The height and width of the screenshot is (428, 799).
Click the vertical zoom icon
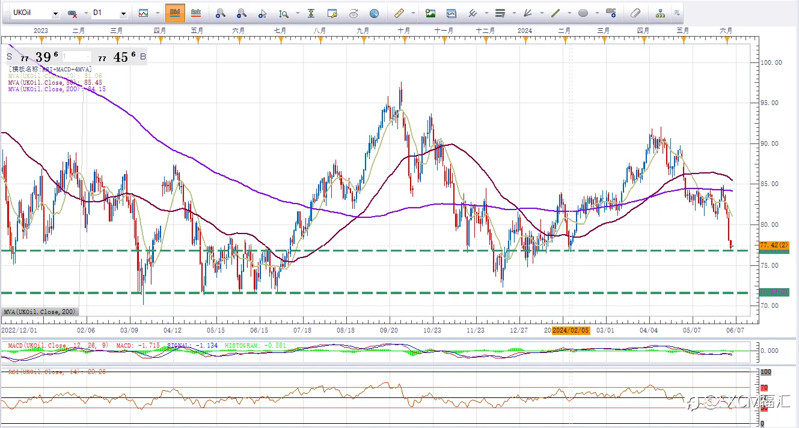(x=283, y=13)
